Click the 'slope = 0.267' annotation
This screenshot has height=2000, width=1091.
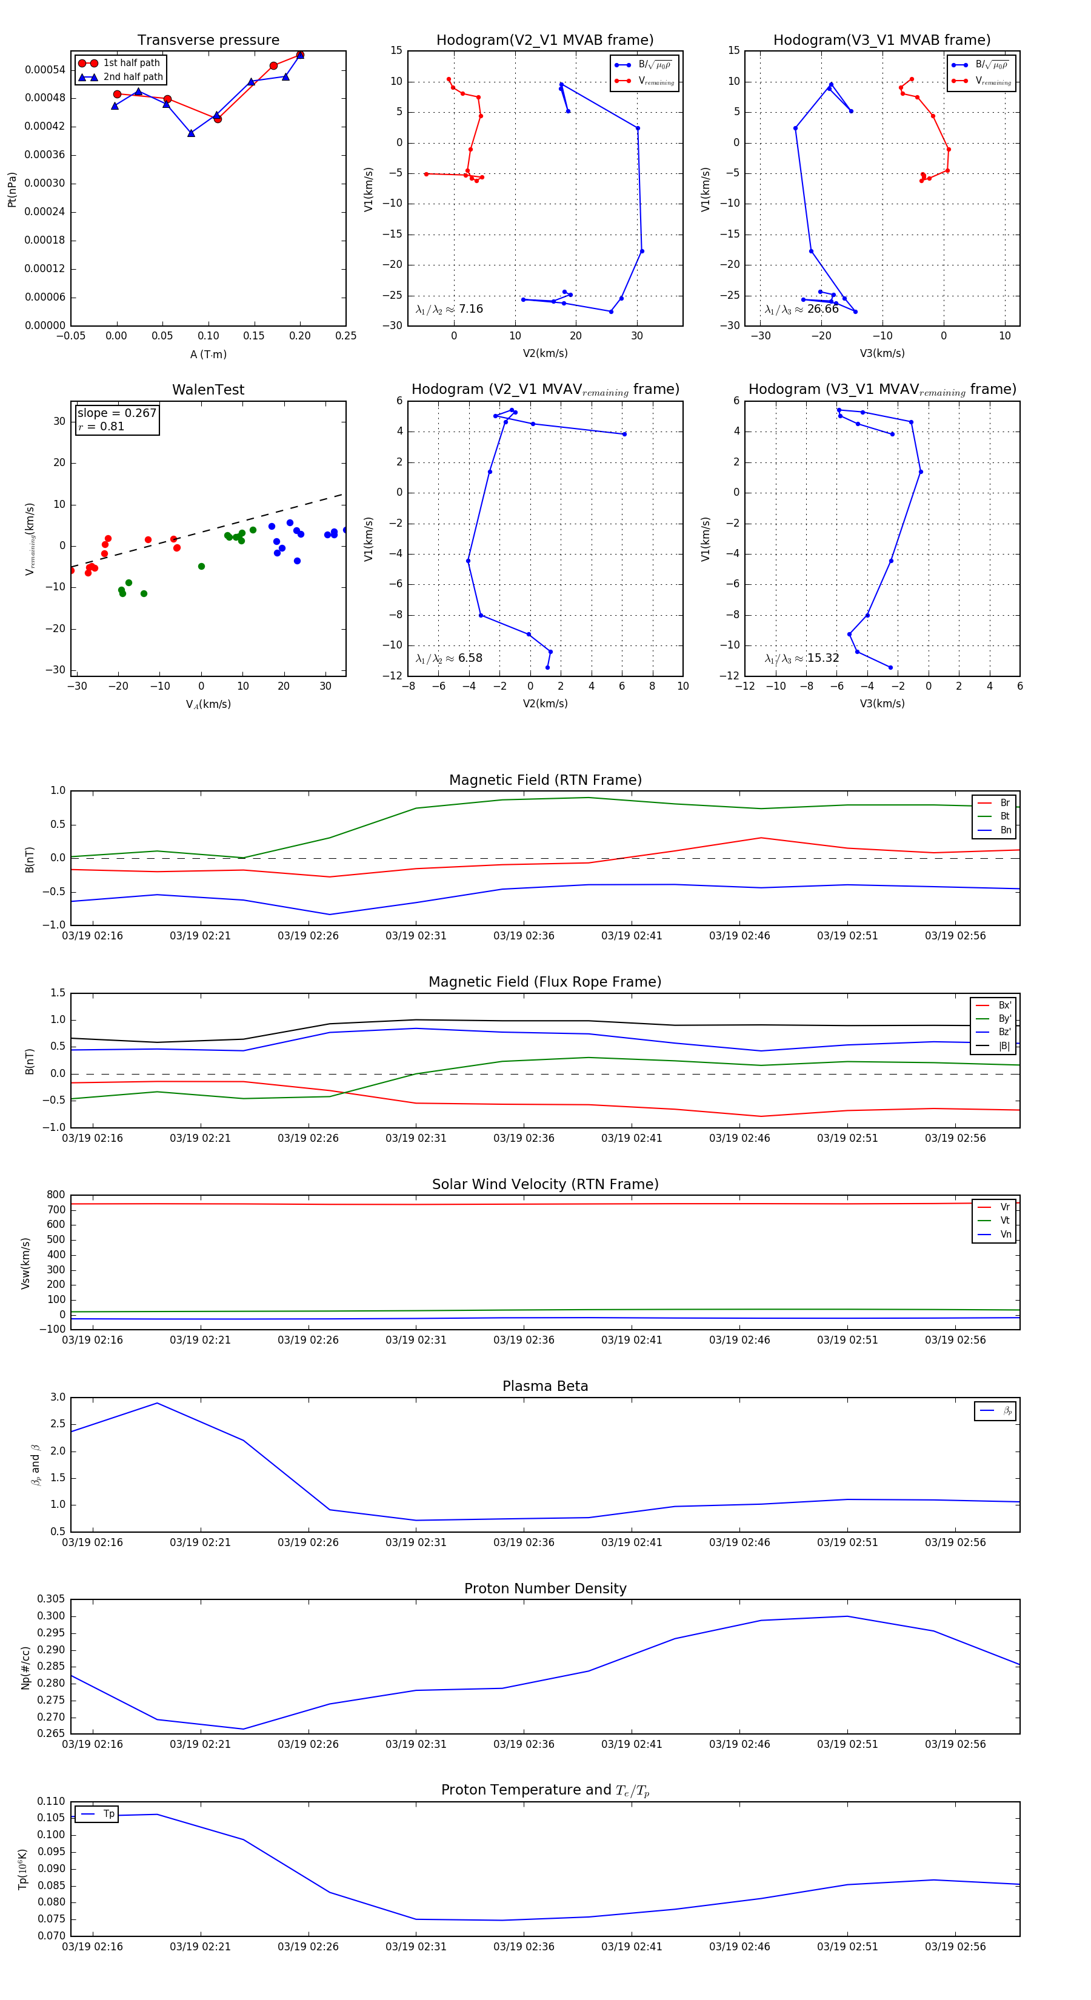coord(117,413)
